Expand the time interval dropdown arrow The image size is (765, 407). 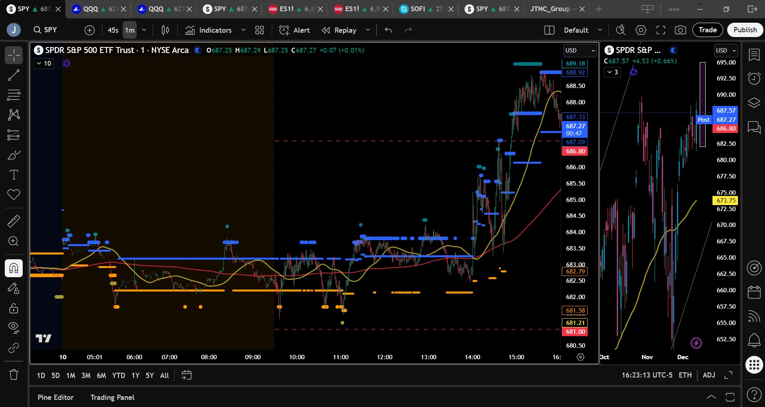[144, 30]
